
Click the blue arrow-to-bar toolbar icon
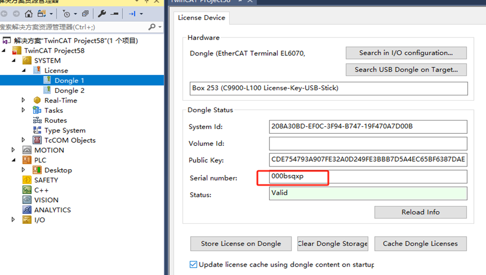point(132,14)
